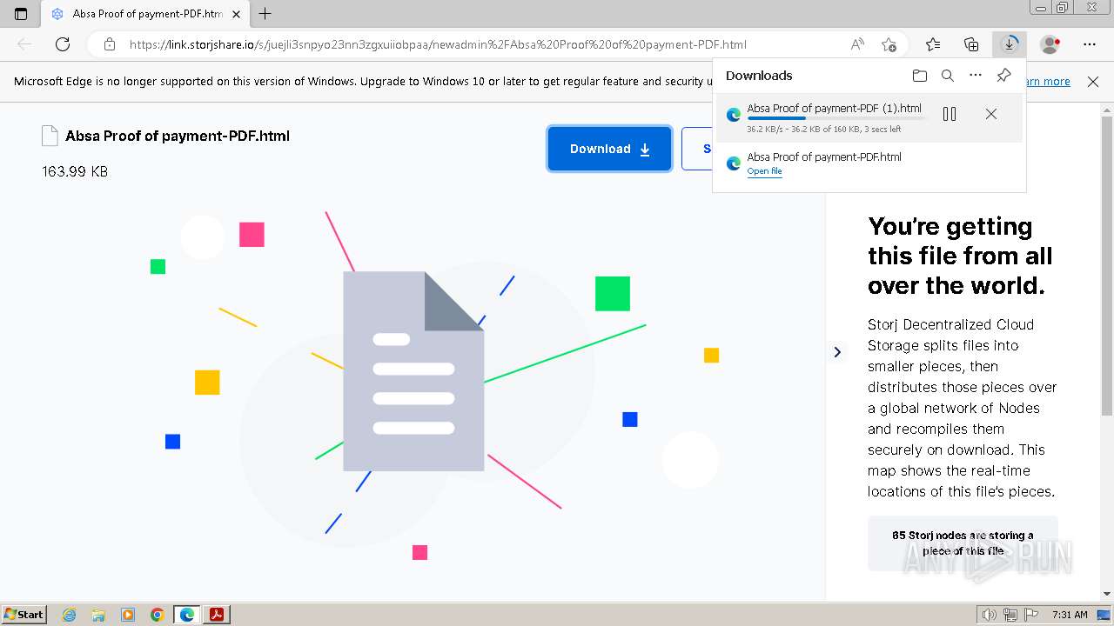Image resolution: width=1114 pixels, height=626 pixels.
Task: Open the Windows Start menu
Action: point(24,614)
